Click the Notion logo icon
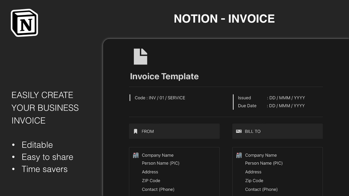349x196 pixels. click(x=24, y=23)
